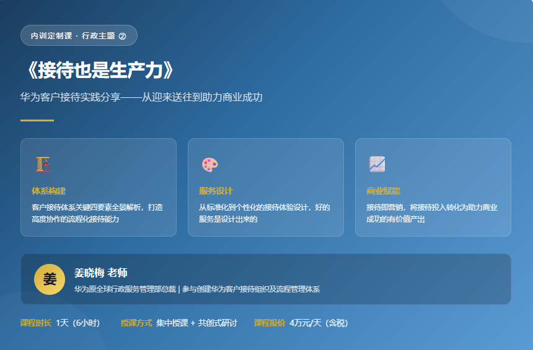Click the 授课方式 label
The width and height of the screenshot is (533, 350).
click(136, 323)
